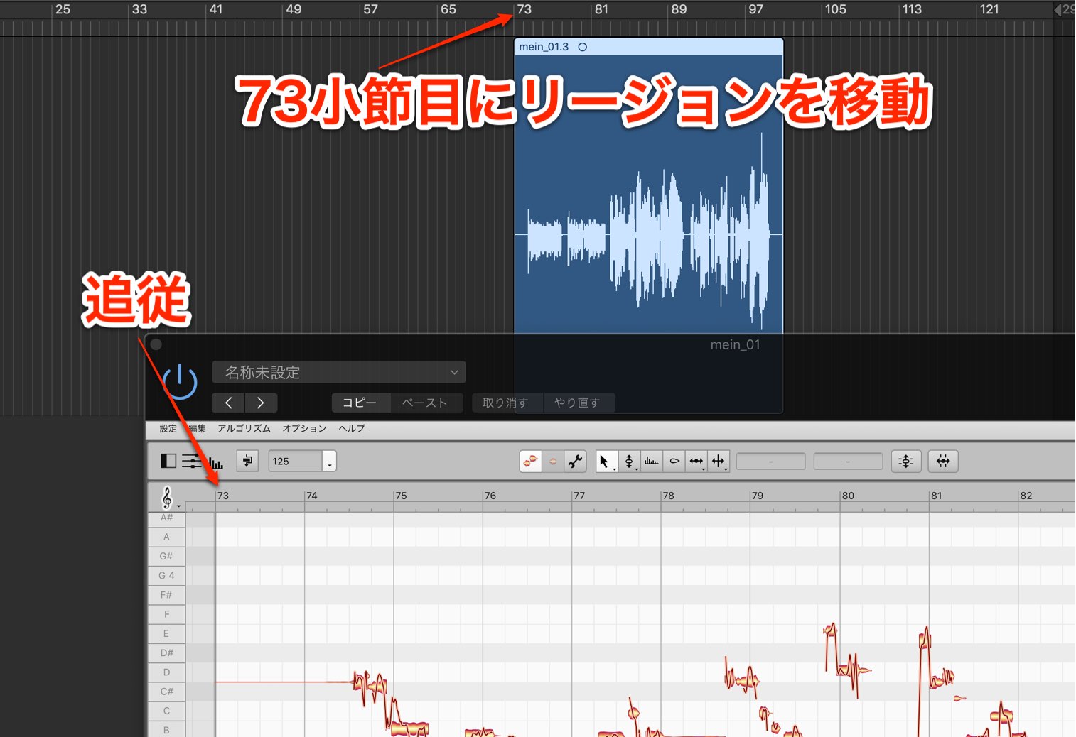The height and width of the screenshot is (737, 1076).
Task: Open the quantize time macro button
Action: 943,461
